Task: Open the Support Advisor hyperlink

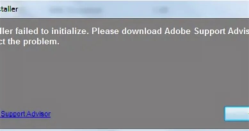Action: 25,114
